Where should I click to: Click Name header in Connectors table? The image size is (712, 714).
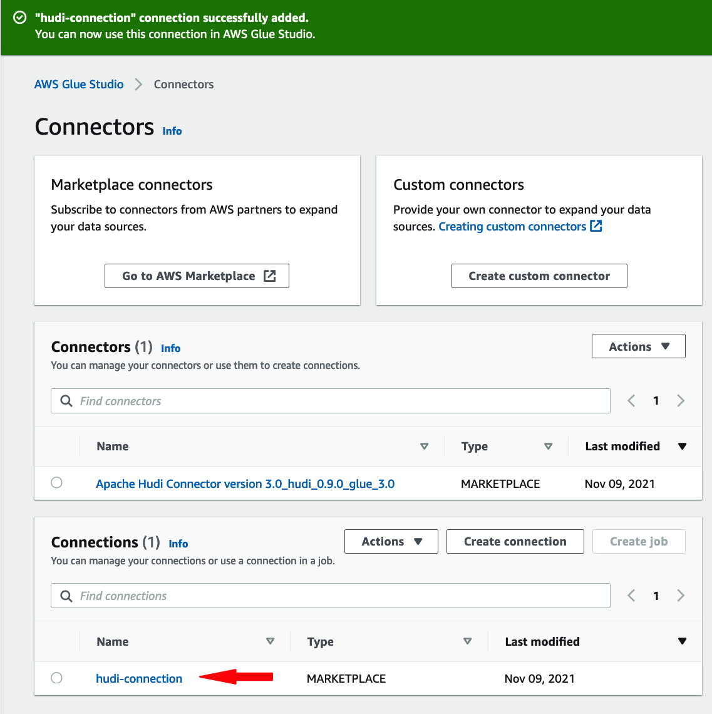coord(113,446)
